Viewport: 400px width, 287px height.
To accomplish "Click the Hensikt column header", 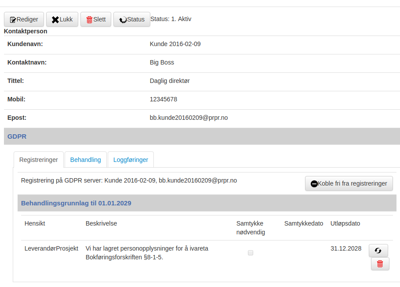I will (35, 224).
